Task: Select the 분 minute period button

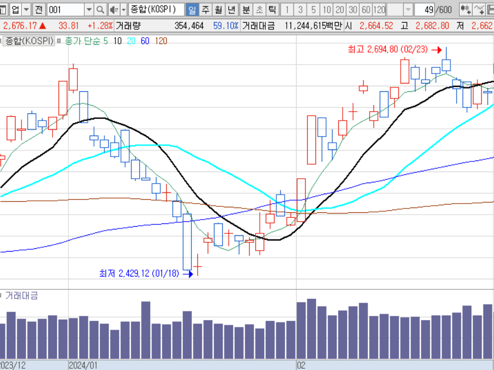Action: 246,10
